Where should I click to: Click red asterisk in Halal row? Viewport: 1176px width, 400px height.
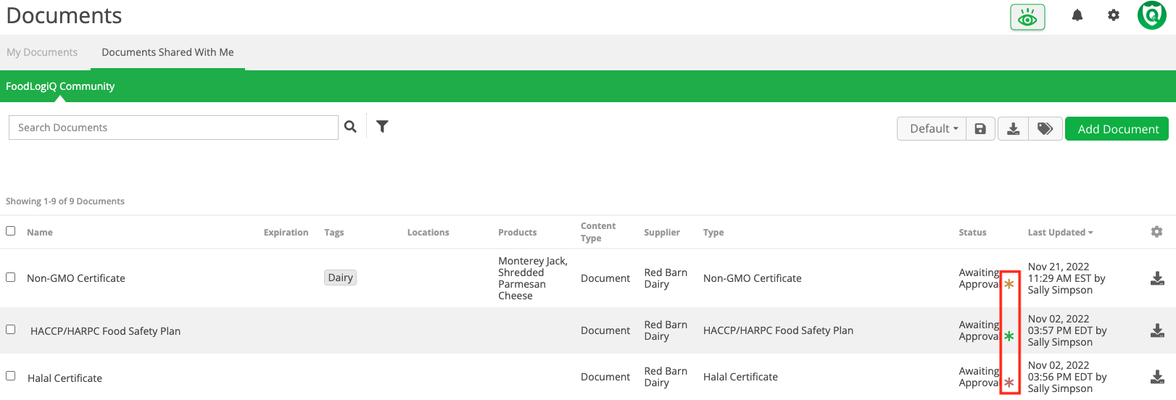click(1009, 383)
